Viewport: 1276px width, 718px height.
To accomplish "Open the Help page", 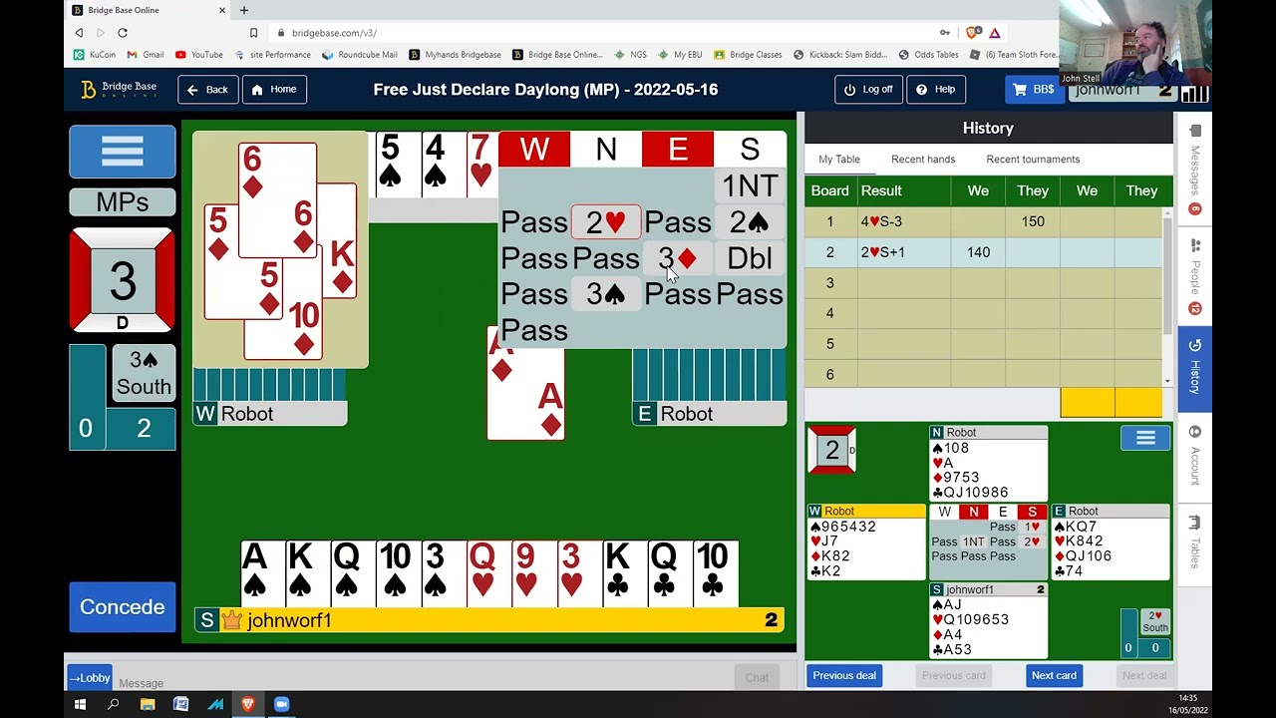I will click(x=936, y=90).
